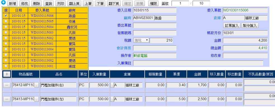This screenshot has height=107, width=275.
Task: Click the 委入單號 column header in list
Action: tap(42, 10)
